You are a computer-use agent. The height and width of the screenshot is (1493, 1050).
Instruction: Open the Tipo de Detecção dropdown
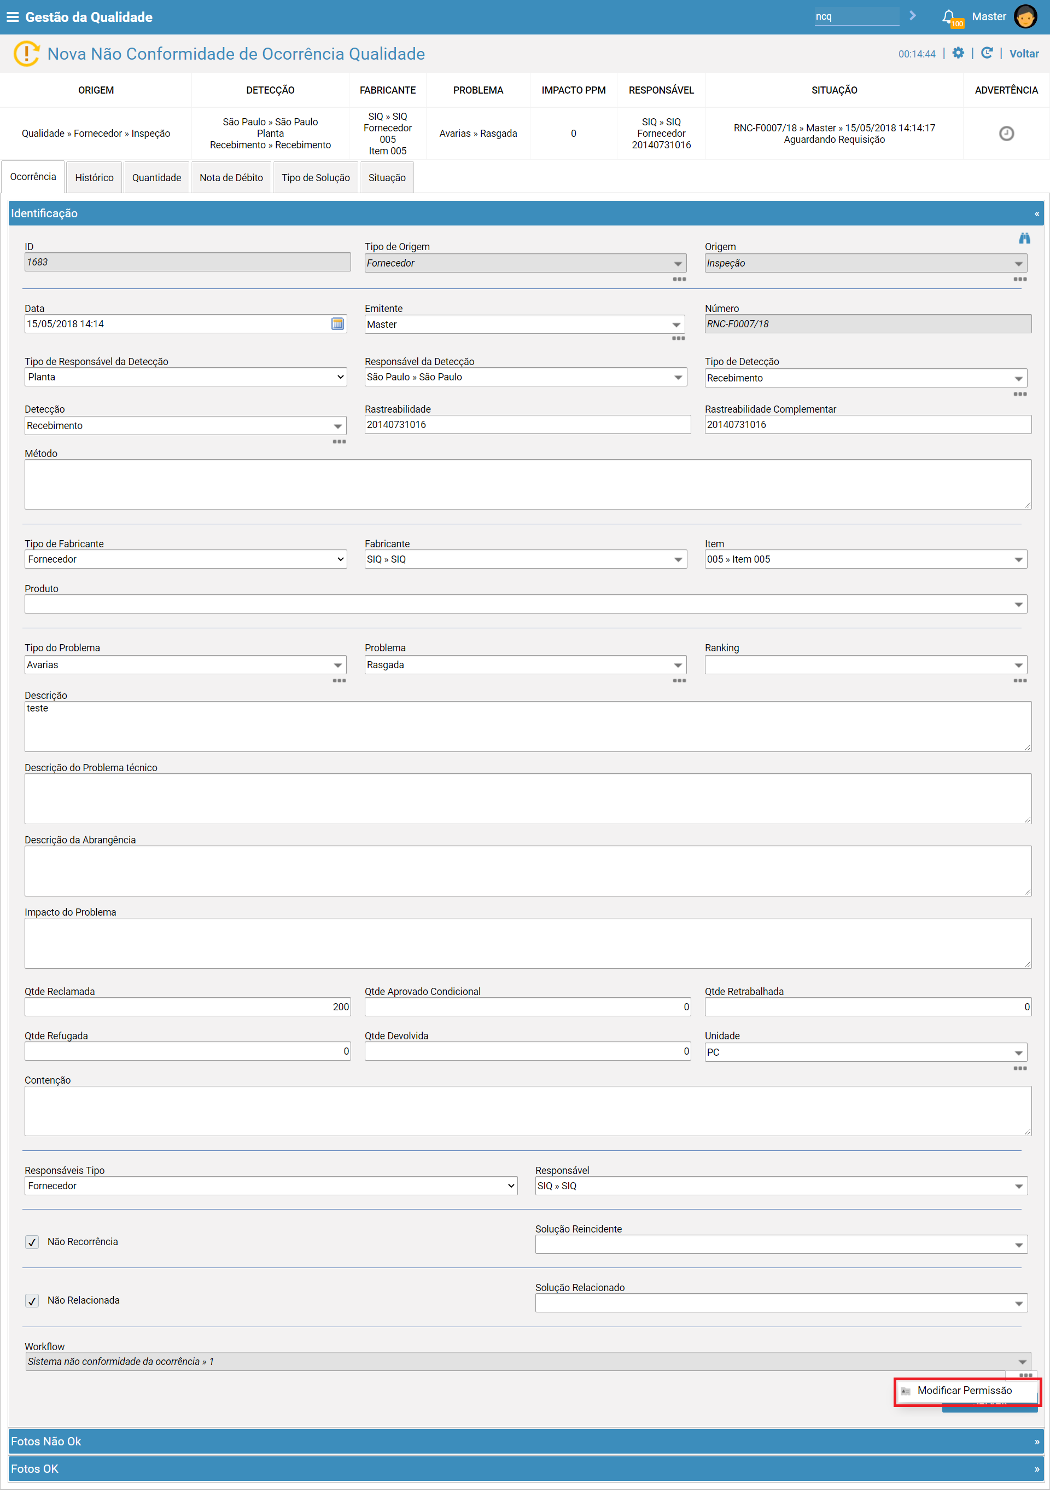click(x=866, y=379)
